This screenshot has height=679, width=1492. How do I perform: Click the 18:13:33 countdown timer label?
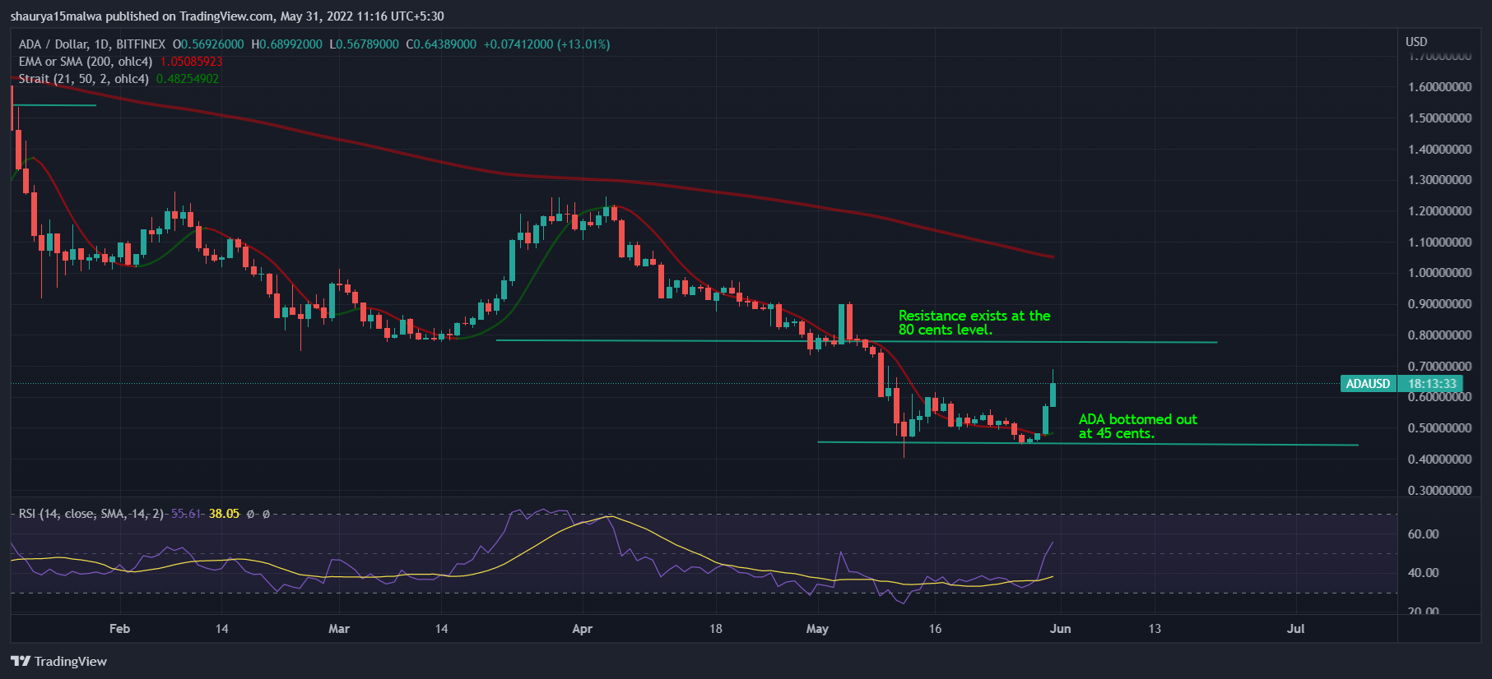point(1432,384)
